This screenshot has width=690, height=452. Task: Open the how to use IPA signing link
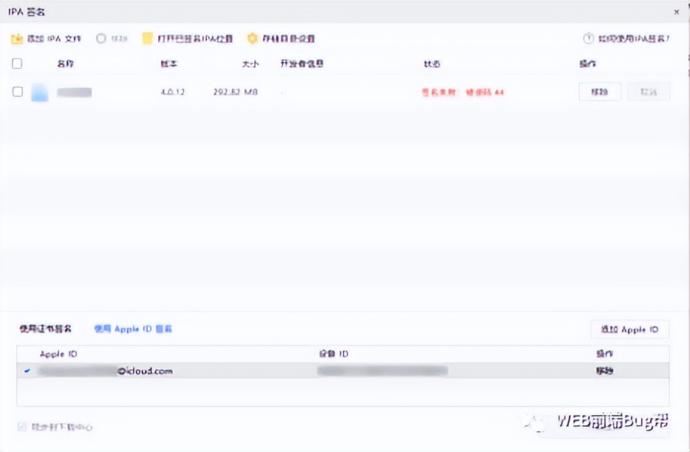click(x=632, y=38)
